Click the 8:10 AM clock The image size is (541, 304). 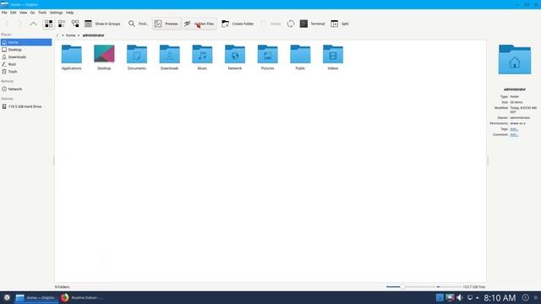[x=500, y=298]
